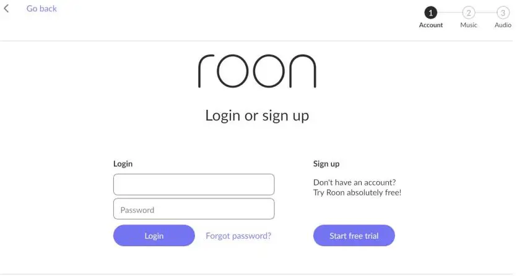Click the Try Roon absolutely free! text
517x276 pixels.
click(x=357, y=193)
